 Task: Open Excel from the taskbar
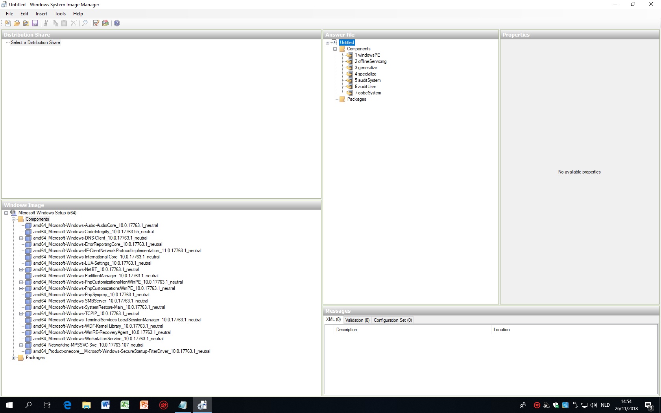coord(125,405)
